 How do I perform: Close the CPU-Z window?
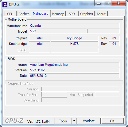click(x=118, y=3)
